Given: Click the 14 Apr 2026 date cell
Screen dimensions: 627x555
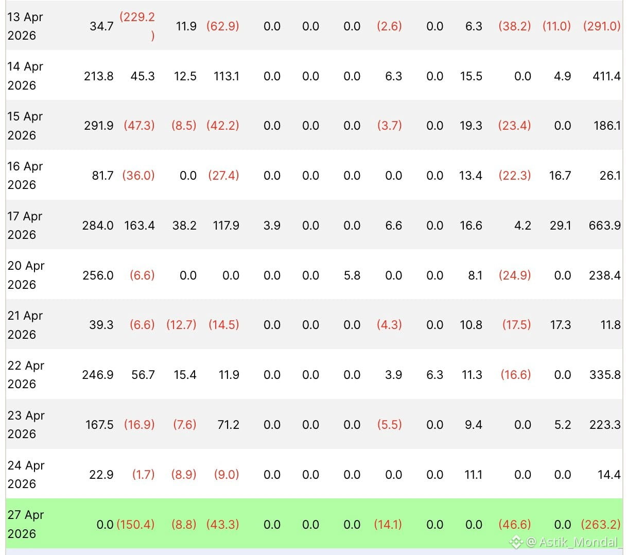Looking at the screenshot, I should pyautogui.click(x=25, y=76).
